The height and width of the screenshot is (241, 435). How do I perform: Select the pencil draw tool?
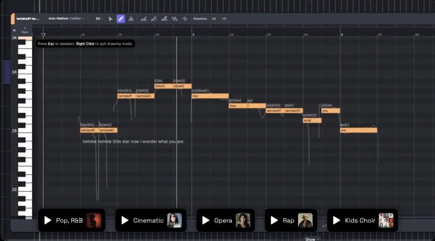(x=121, y=19)
